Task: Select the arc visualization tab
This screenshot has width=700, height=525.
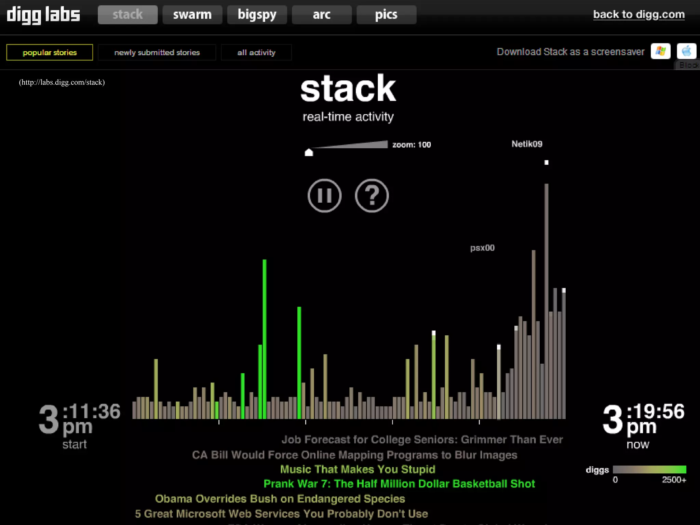Action: coord(321,15)
